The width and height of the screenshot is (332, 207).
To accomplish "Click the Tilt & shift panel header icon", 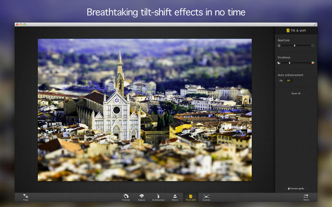I will [x=288, y=30].
